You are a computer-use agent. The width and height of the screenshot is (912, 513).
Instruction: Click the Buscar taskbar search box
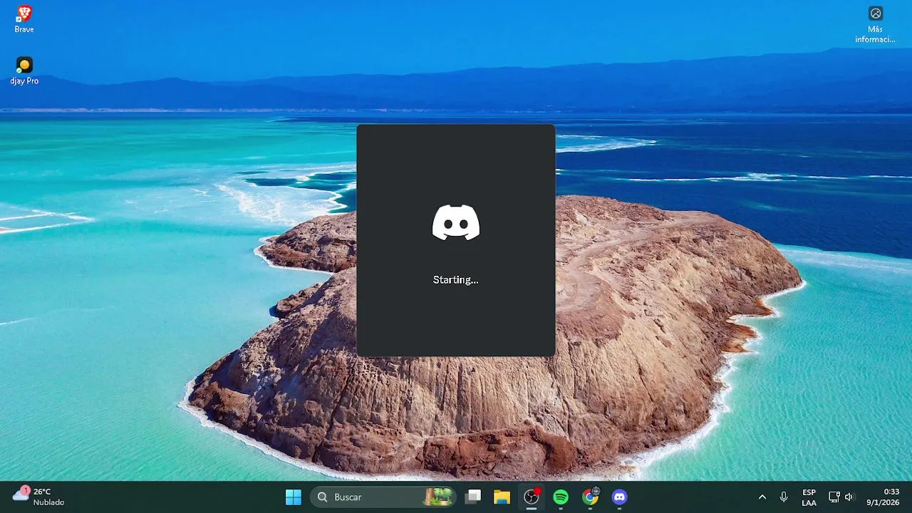pyautogui.click(x=383, y=497)
